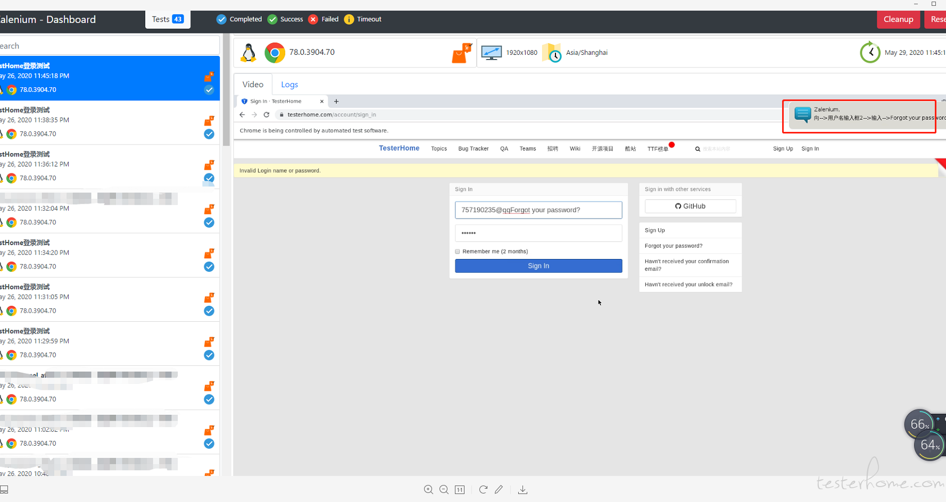Switch to the Video tab

[253, 85]
